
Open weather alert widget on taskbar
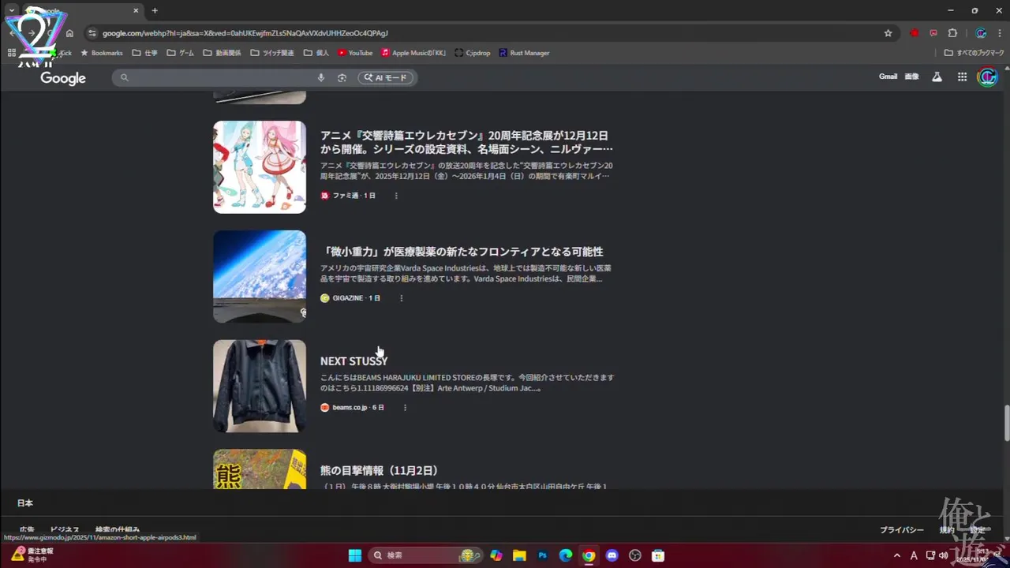(x=33, y=555)
